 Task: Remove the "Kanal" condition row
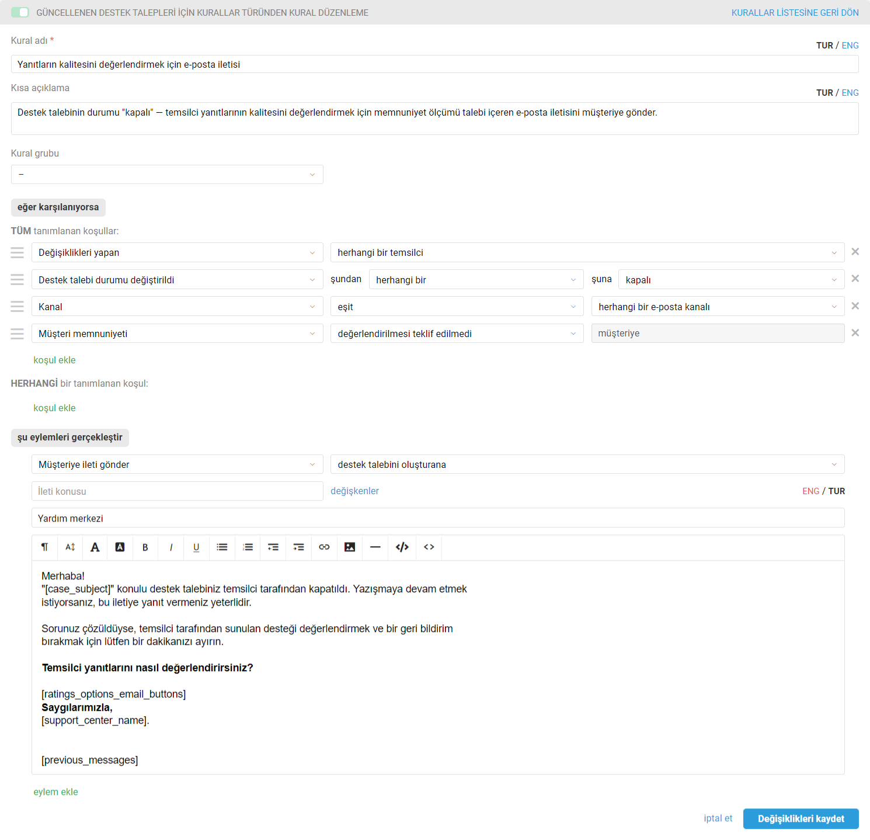855,306
